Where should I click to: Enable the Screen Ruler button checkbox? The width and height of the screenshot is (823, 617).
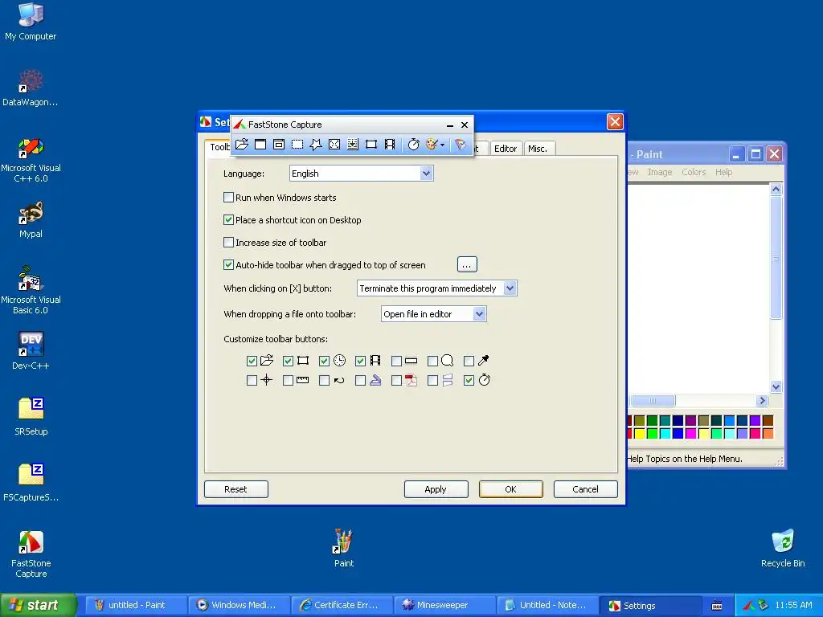coord(288,380)
